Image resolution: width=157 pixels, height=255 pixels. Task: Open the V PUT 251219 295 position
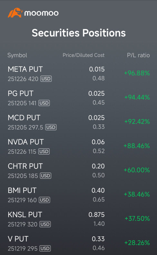tap(79, 243)
